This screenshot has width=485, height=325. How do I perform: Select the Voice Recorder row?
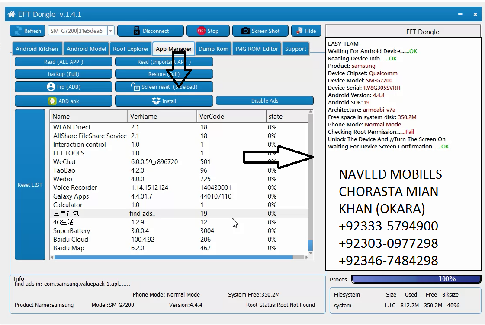(x=179, y=188)
